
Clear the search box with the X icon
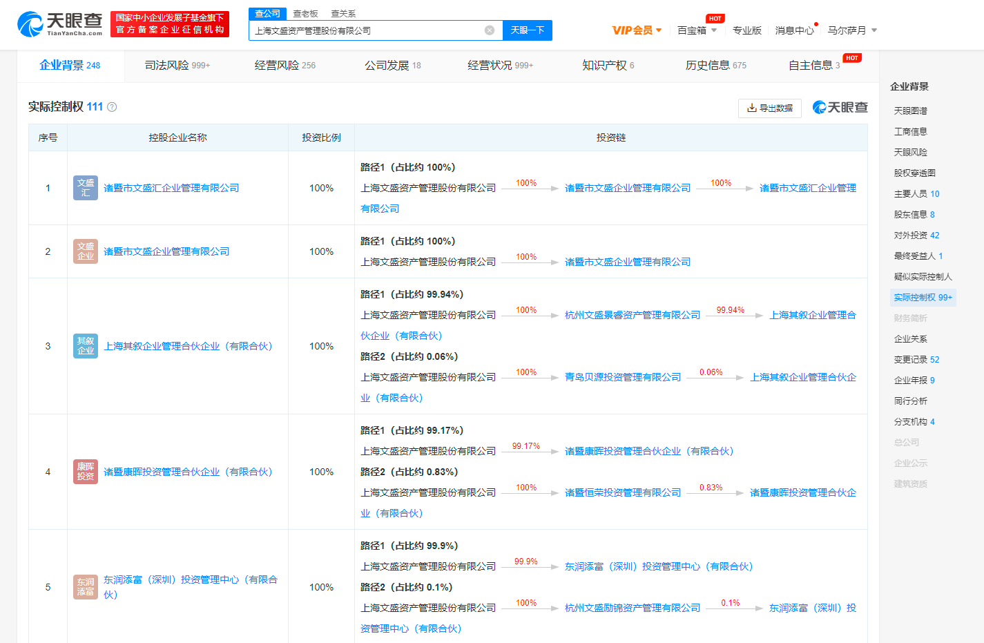point(490,30)
